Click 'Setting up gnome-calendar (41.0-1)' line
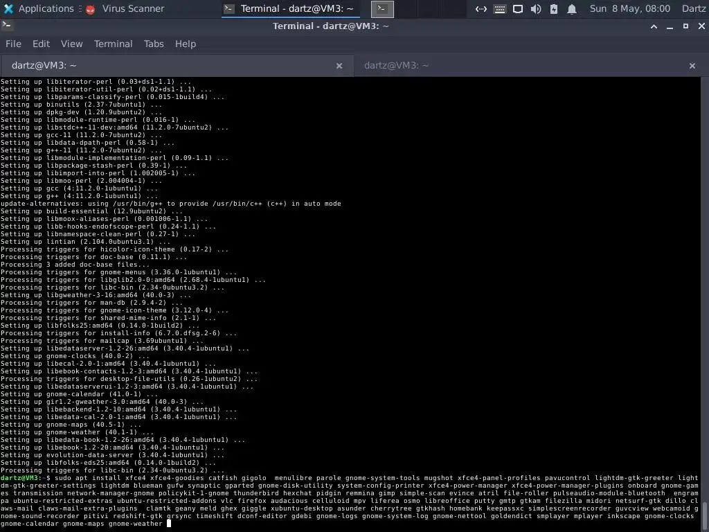The width and height of the screenshot is (709, 532). 79,394
